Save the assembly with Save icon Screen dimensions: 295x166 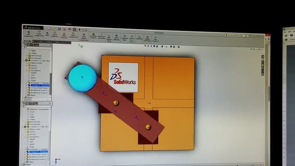point(59,29)
